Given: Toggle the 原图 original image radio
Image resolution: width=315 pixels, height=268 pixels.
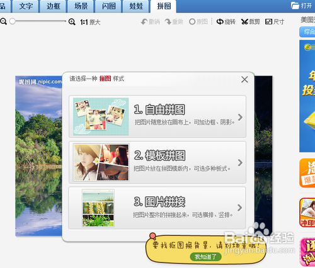Looking at the screenshot, I should (192, 21).
